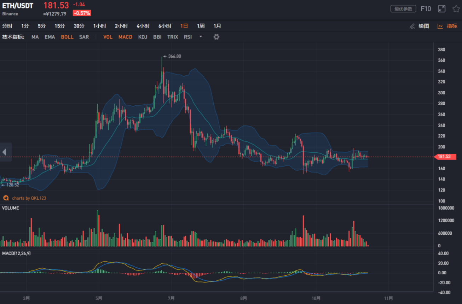Toggle the VOL volume indicator

(x=108, y=37)
